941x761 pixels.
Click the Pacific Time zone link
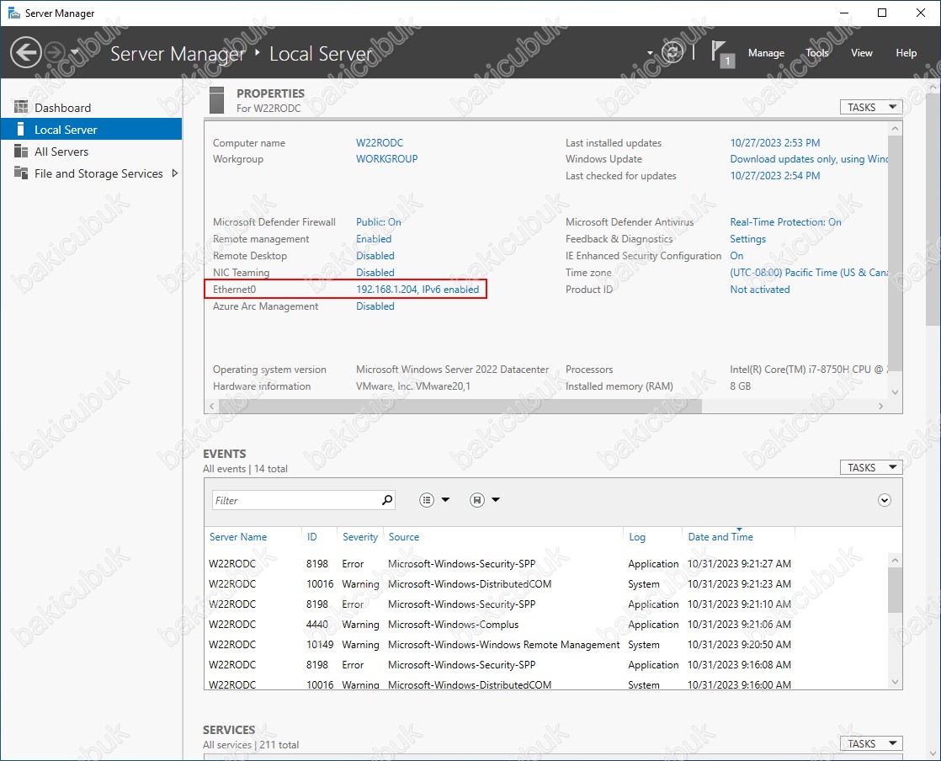[x=808, y=273]
